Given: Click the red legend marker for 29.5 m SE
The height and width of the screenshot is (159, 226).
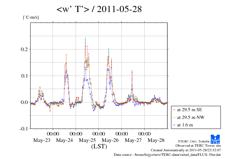Looking at the screenshot, I should (x=174, y=110).
